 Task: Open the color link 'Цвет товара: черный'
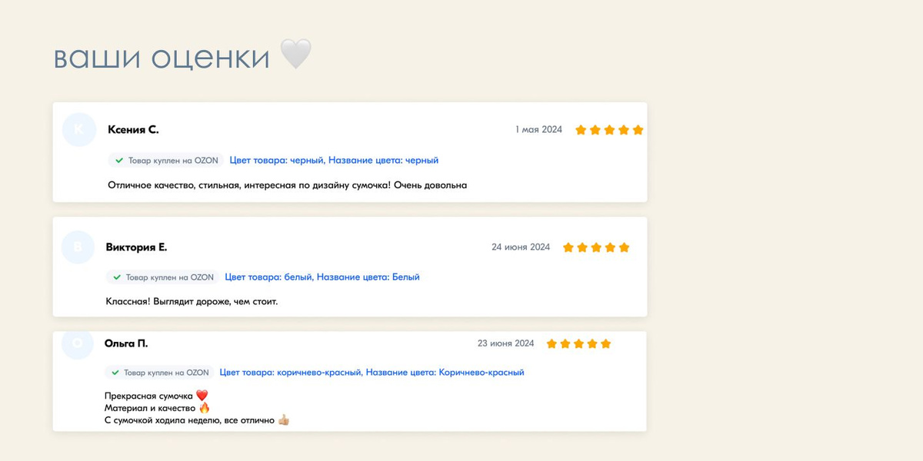276,161
